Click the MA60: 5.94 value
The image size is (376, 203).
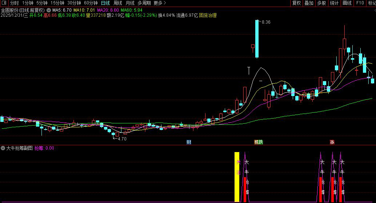click(131, 10)
